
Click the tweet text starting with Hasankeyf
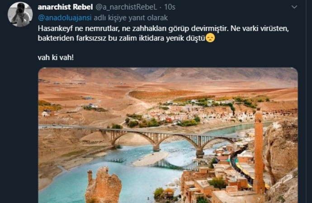click(163, 33)
